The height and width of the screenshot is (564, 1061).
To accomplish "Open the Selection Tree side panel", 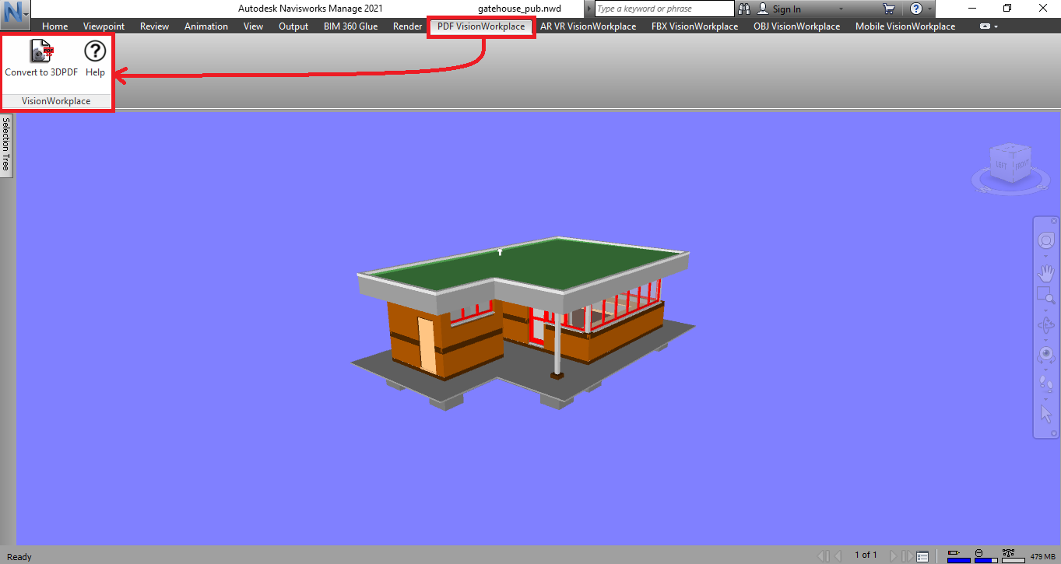I will pos(6,145).
